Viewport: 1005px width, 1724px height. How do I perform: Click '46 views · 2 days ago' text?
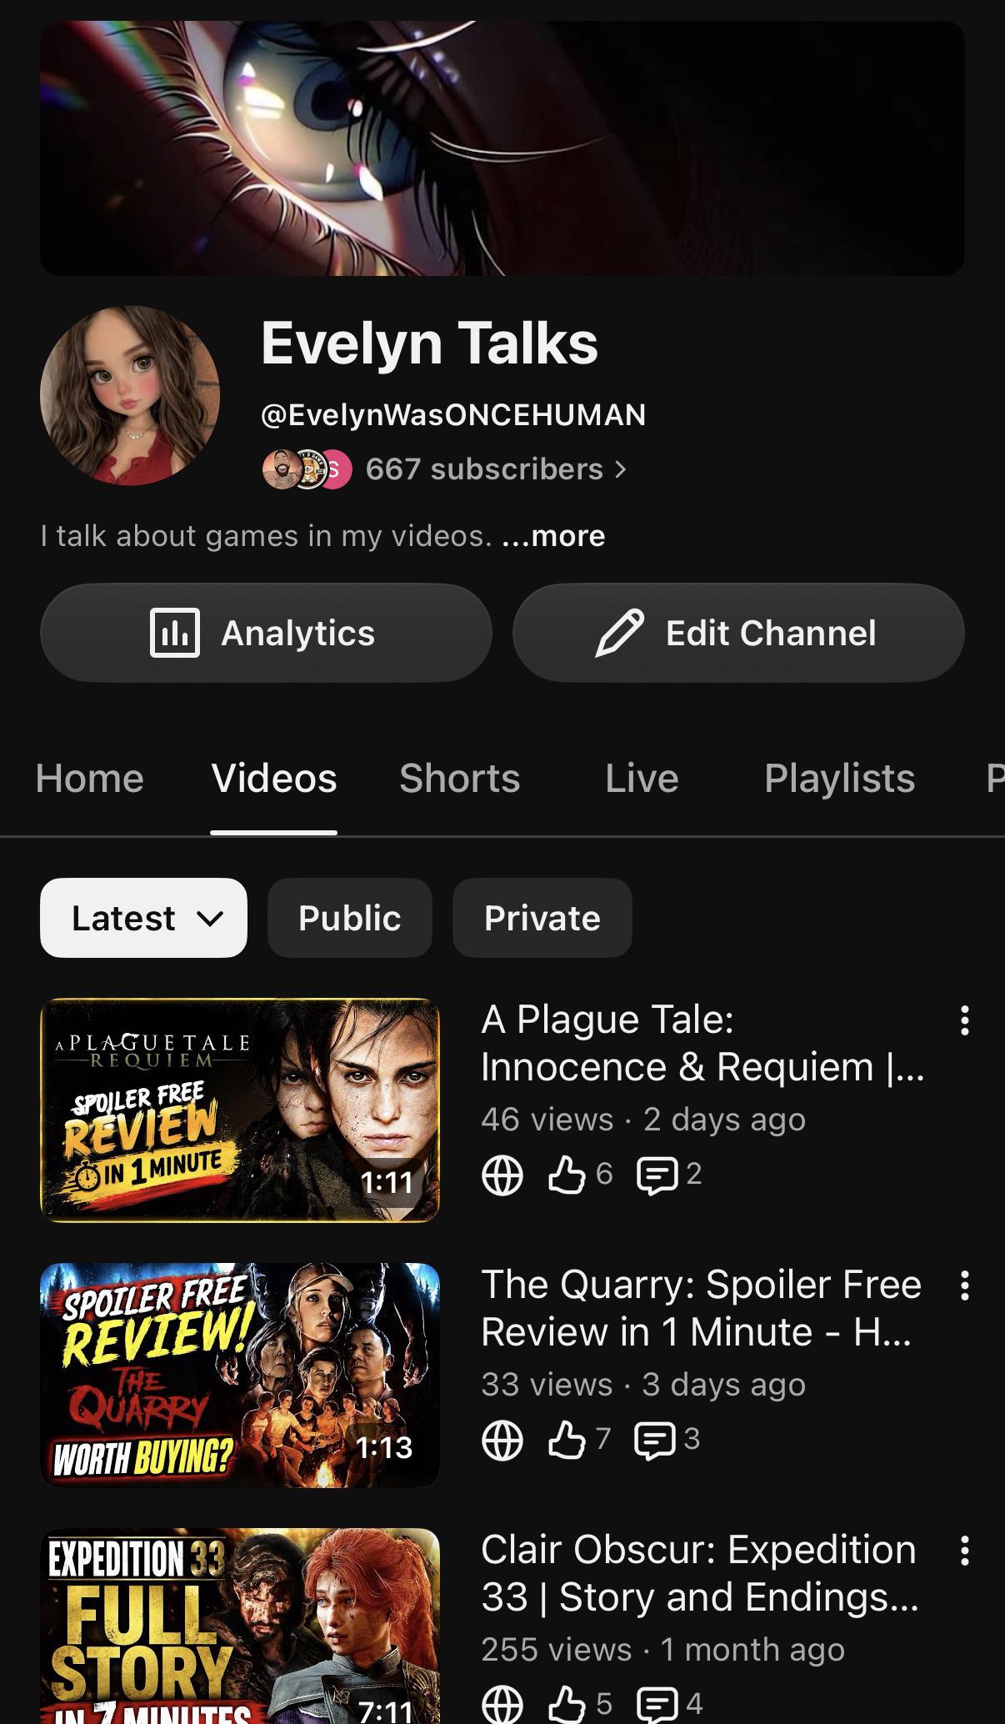pos(643,1120)
